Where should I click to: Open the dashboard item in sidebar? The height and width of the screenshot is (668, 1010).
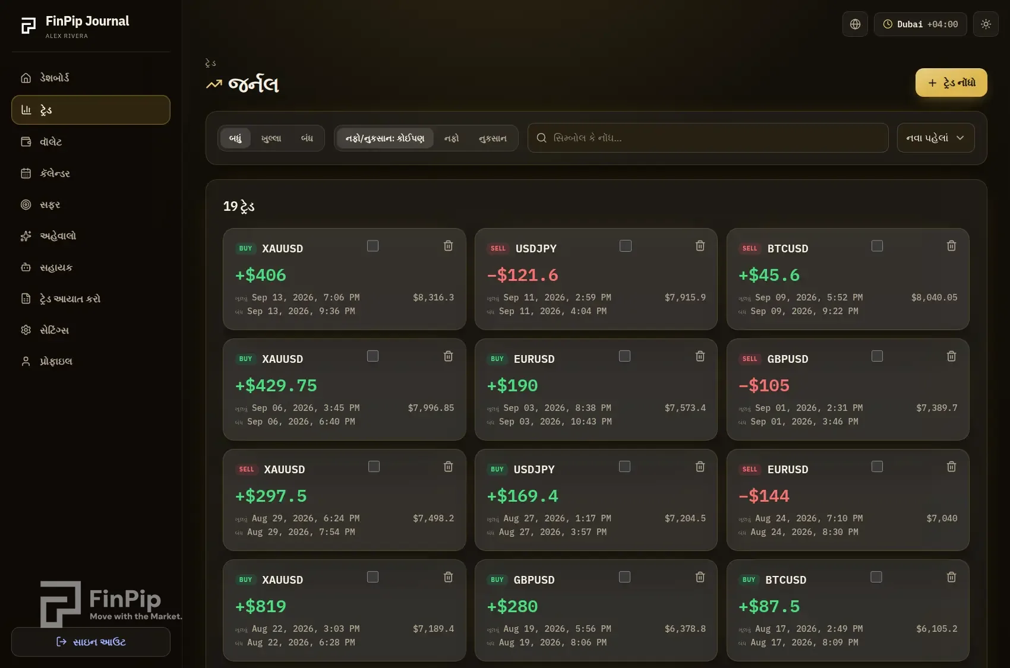[91, 78]
